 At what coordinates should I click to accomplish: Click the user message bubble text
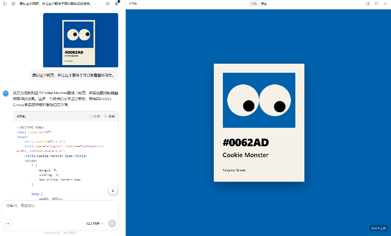pos(74,75)
